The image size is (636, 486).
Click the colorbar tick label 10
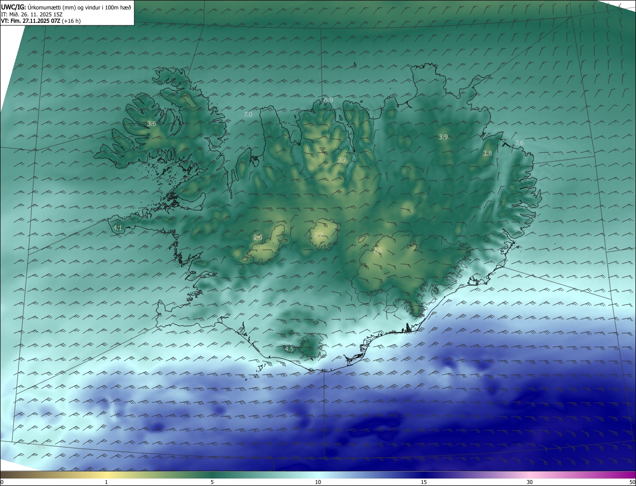click(x=318, y=482)
